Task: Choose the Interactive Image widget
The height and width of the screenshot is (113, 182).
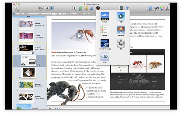Action: coord(105,44)
